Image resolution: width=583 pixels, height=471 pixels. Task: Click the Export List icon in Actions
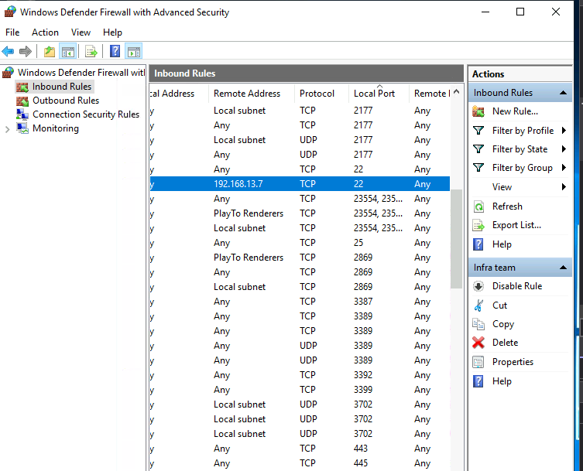[x=478, y=226]
